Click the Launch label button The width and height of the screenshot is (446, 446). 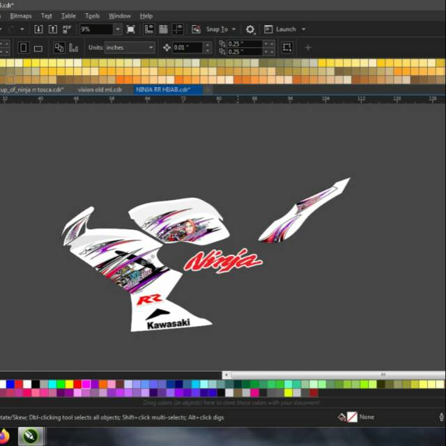coord(286,29)
